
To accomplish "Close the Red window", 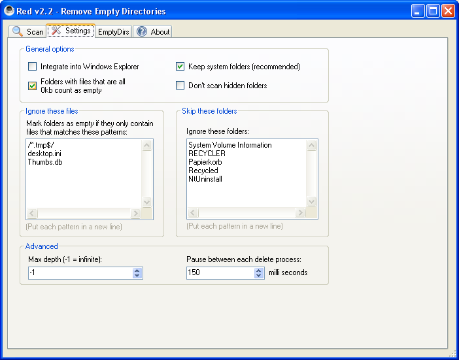I will click(x=448, y=11).
